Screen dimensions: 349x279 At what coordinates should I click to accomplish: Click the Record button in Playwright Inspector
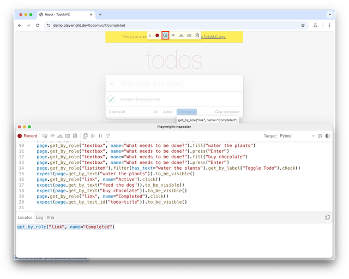pos(27,135)
